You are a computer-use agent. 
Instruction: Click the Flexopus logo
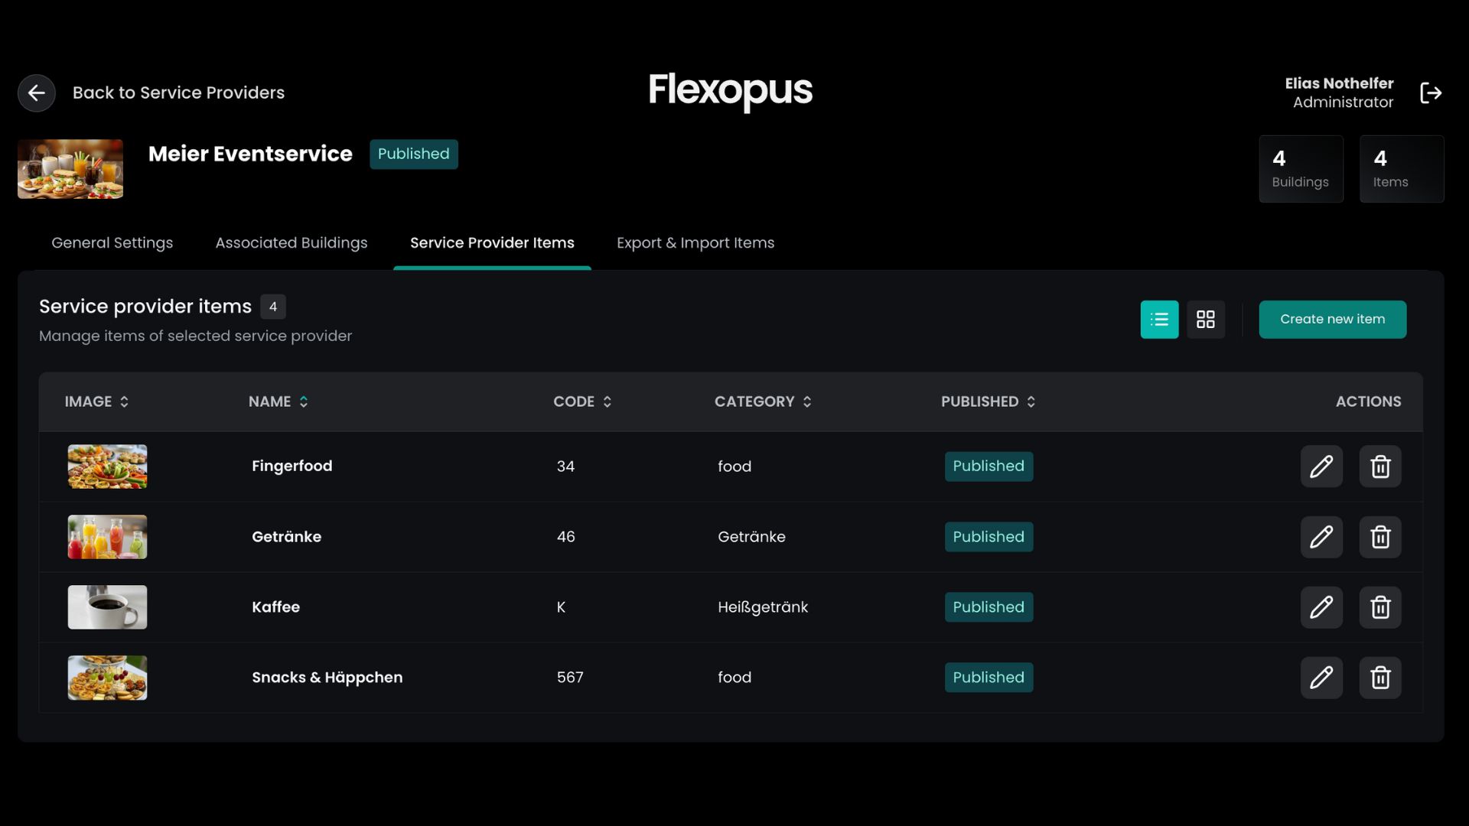[731, 92]
